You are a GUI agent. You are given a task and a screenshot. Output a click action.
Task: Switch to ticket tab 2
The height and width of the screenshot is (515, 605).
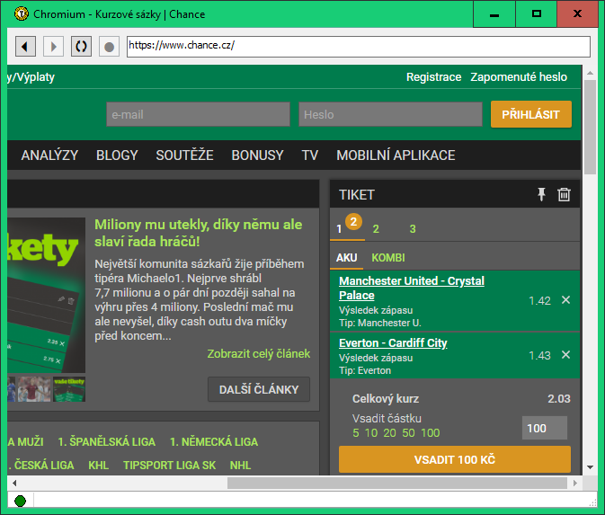coord(376,229)
